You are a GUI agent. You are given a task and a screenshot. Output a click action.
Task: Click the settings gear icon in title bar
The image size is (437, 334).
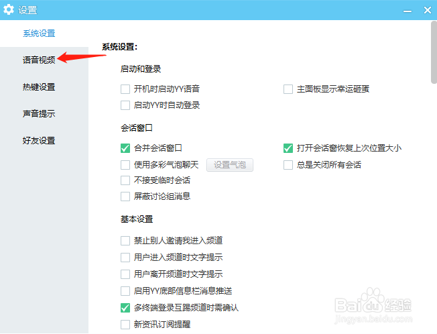click(9, 9)
